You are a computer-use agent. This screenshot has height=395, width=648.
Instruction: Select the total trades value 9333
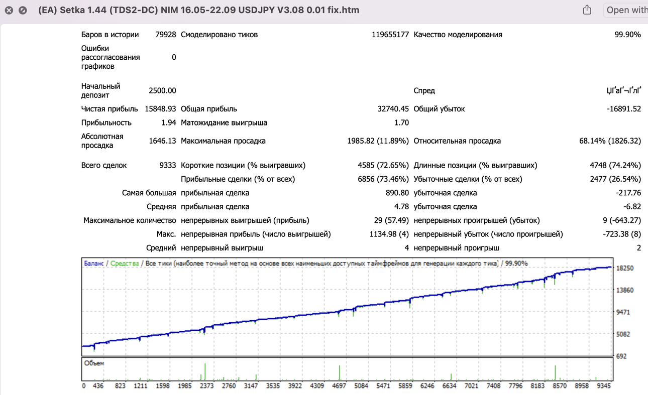(168, 165)
